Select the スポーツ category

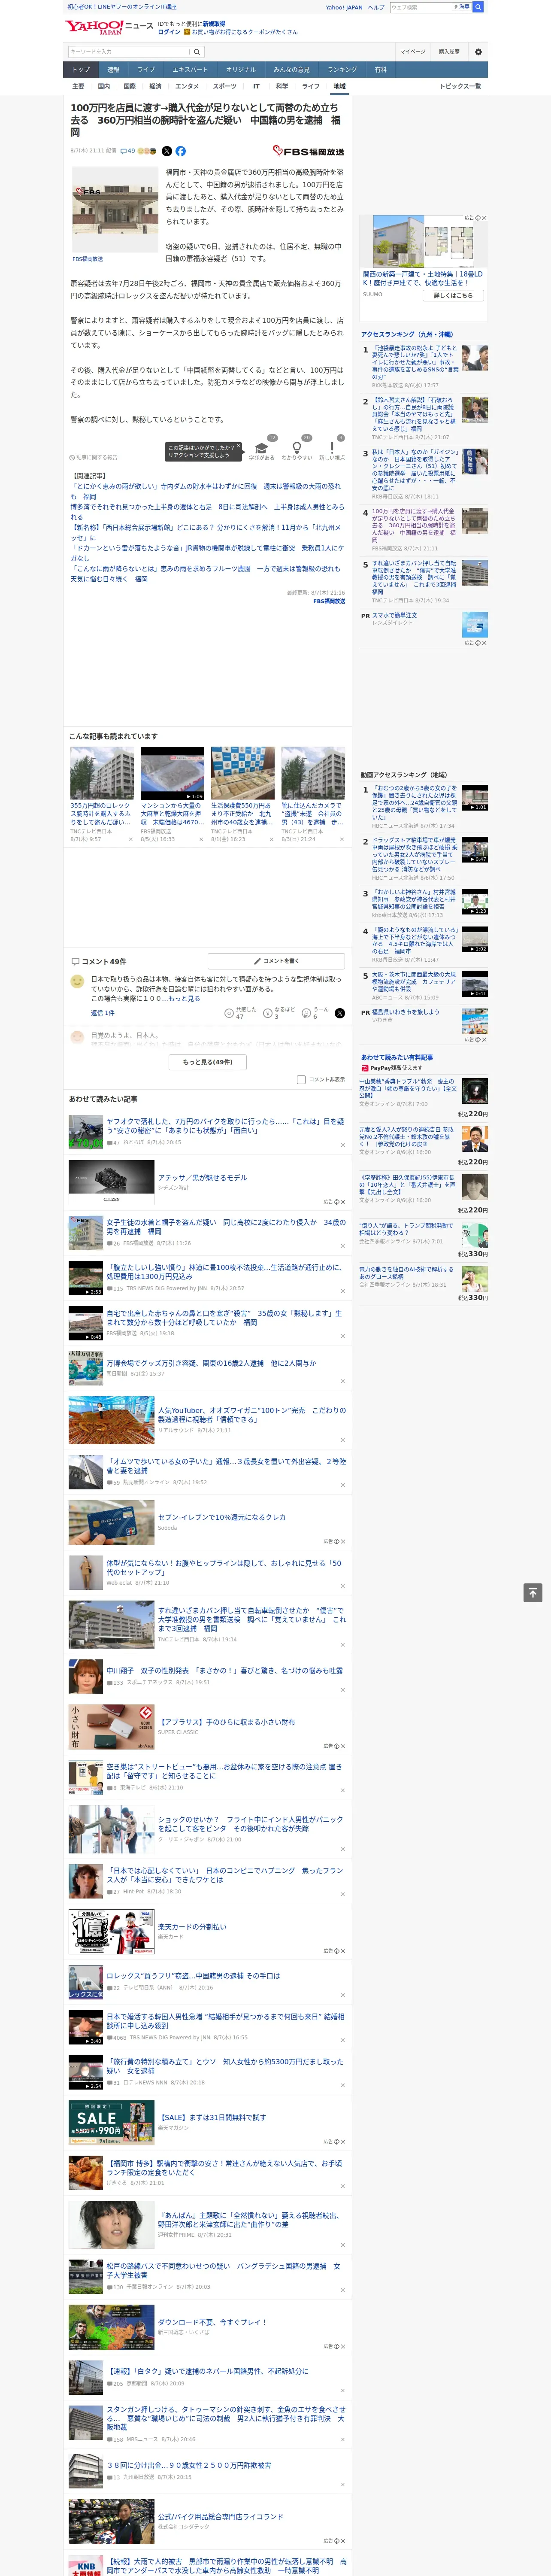pyautogui.click(x=225, y=86)
